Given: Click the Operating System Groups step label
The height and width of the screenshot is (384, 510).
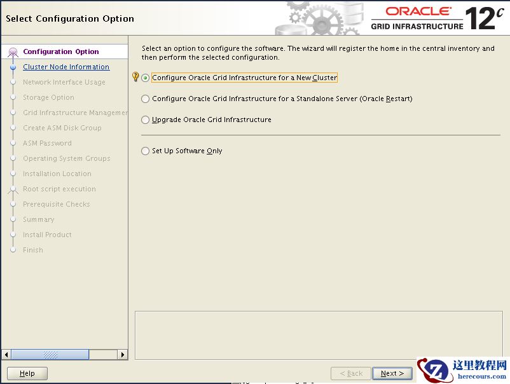Looking at the screenshot, I should (x=67, y=158).
